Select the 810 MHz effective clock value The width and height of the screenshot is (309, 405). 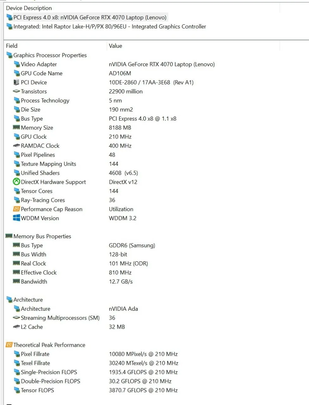click(120, 272)
